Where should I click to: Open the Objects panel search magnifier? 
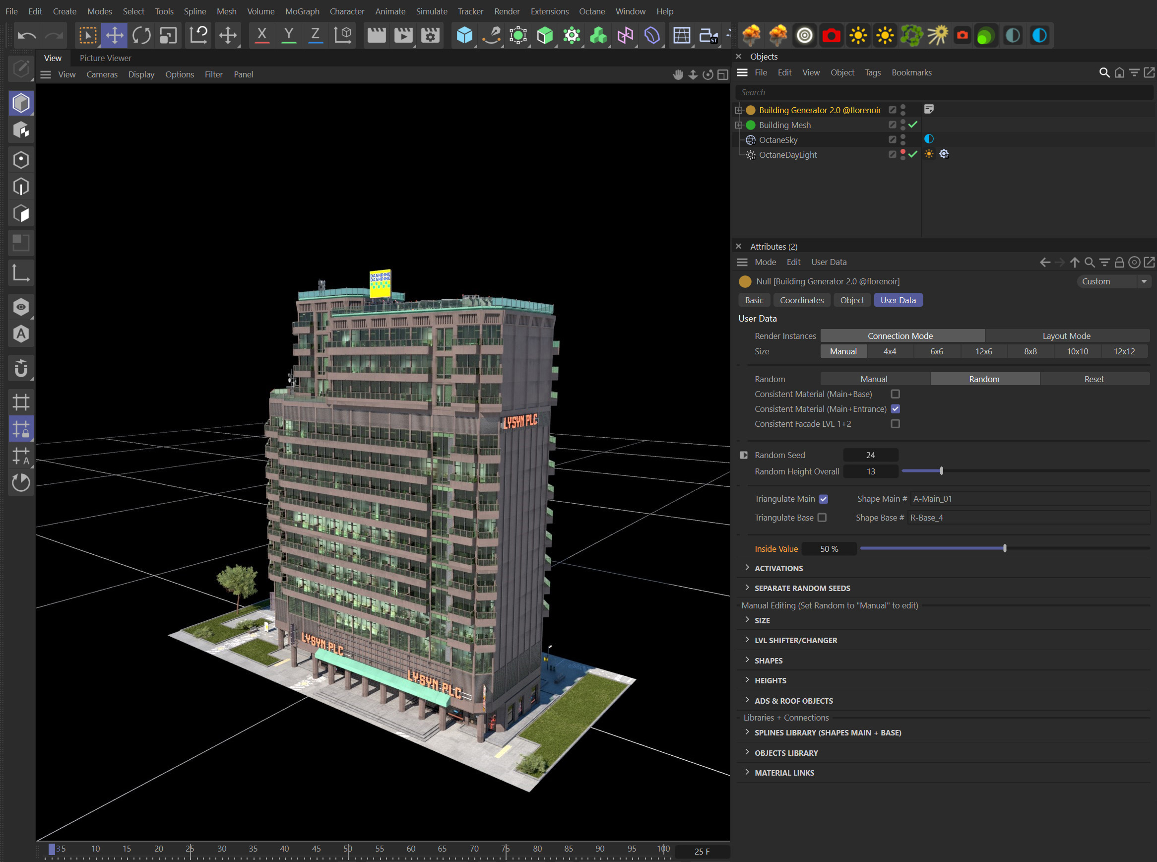click(1104, 72)
